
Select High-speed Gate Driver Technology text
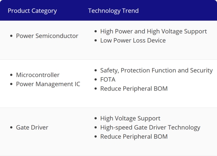pos(150,128)
